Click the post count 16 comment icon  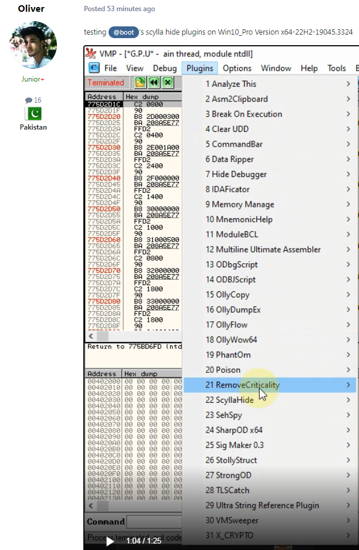[28, 100]
